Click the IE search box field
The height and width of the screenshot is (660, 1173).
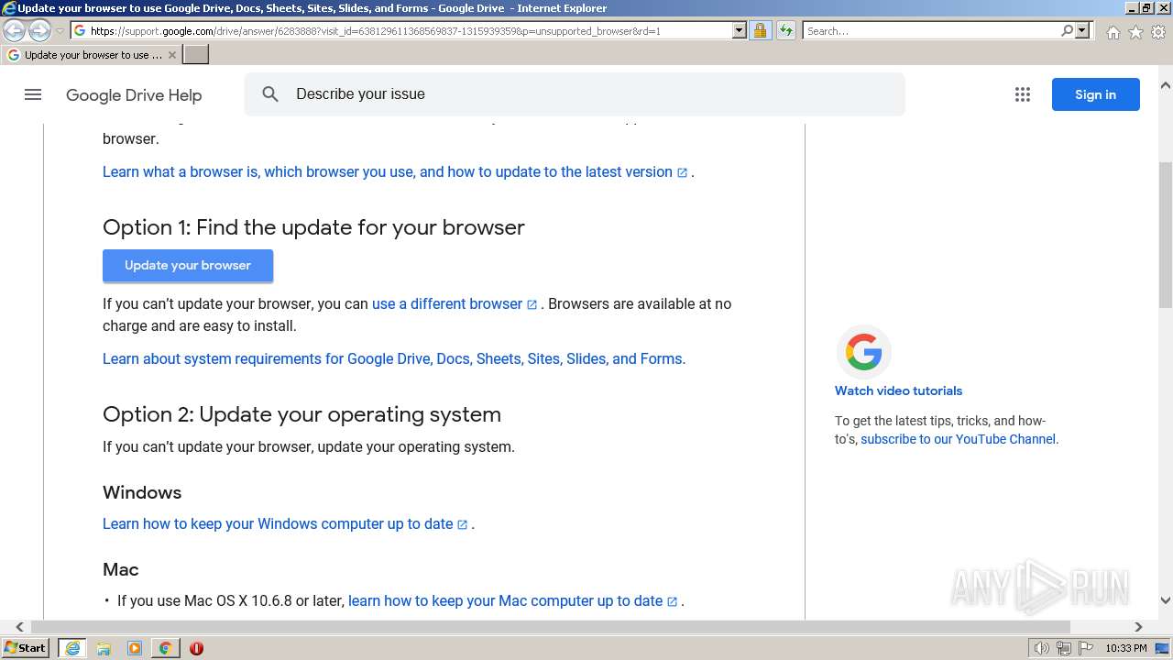click(931, 31)
